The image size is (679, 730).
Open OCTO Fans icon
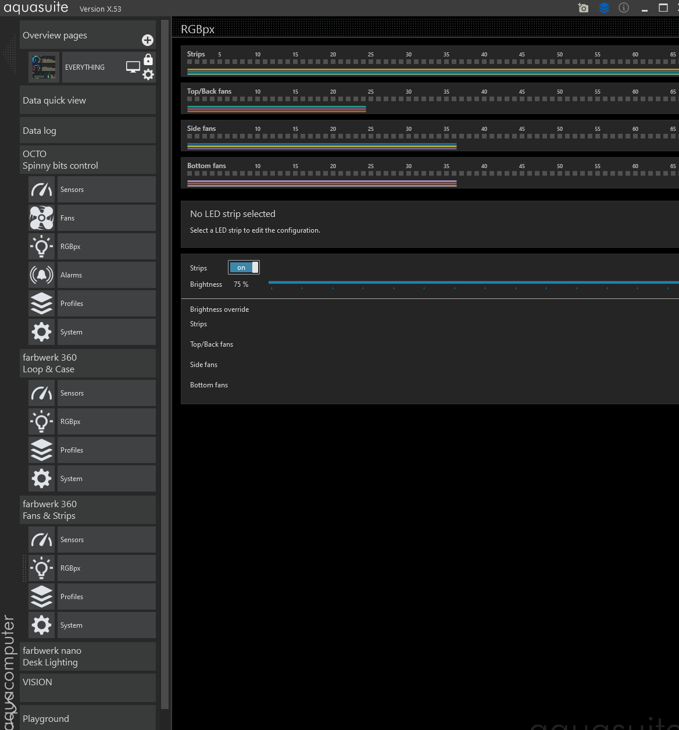41,218
